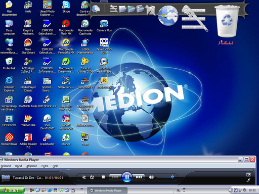The height and width of the screenshot is (194, 259).
Task: Open Beeld menu in Media Player
Action: (x=18, y=166)
